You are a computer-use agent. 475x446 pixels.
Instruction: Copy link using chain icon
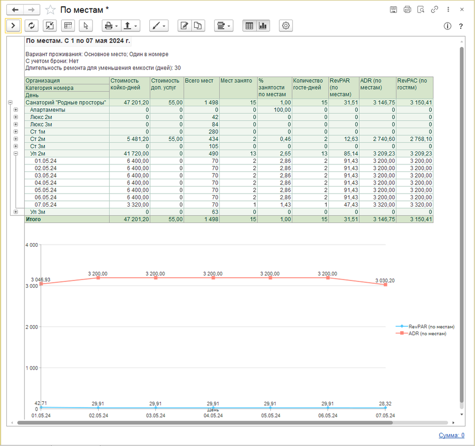click(434, 9)
